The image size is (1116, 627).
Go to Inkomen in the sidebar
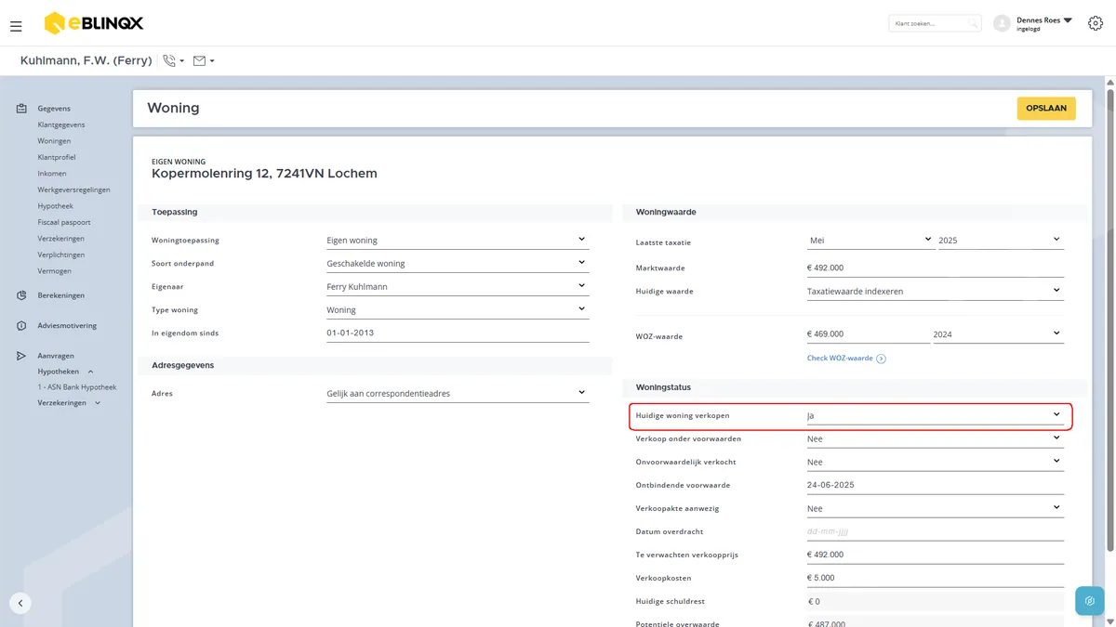[x=52, y=174]
